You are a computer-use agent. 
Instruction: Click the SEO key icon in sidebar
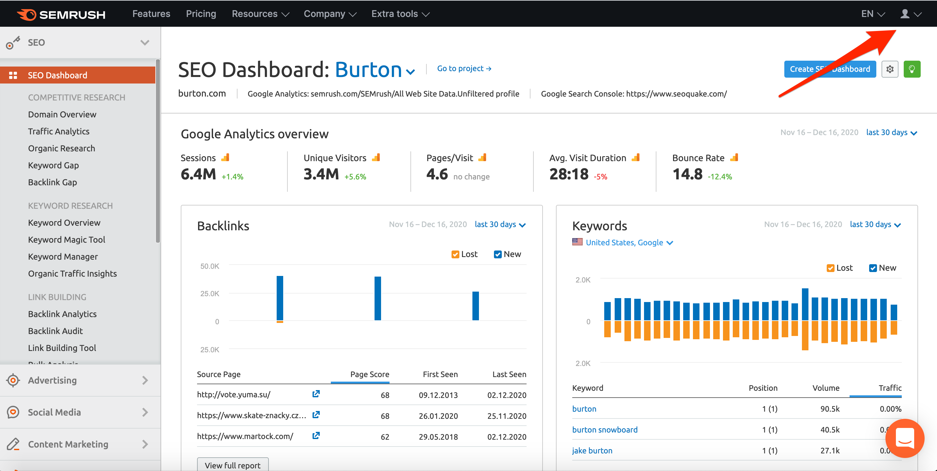point(13,42)
